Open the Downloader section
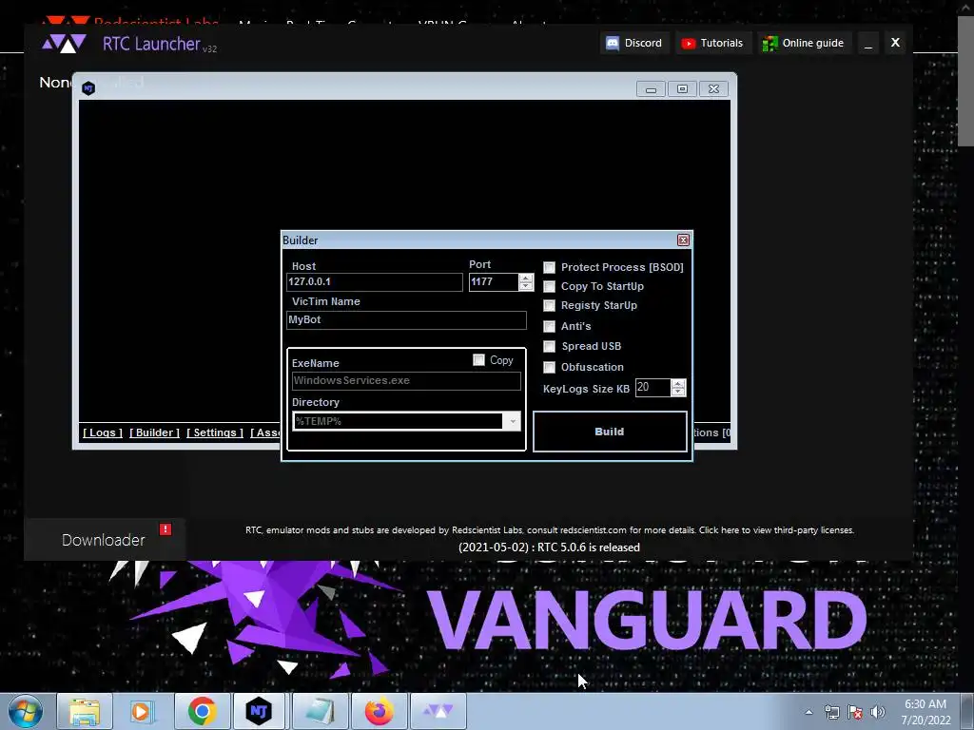The width and height of the screenshot is (974, 730). pos(104,540)
